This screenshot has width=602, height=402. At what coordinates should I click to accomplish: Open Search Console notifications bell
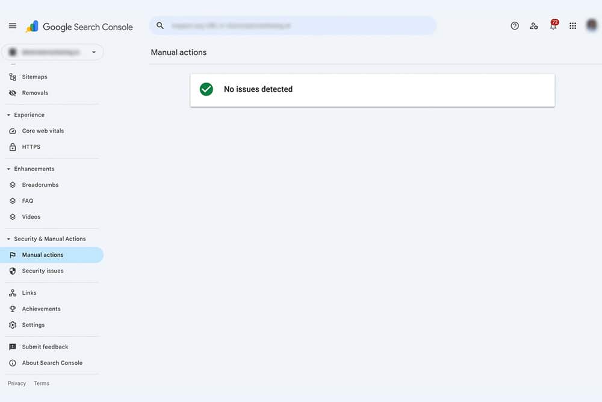(x=553, y=26)
